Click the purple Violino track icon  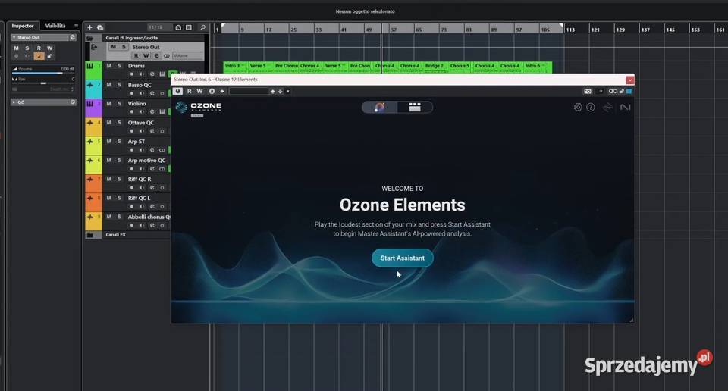pyautogui.click(x=90, y=103)
